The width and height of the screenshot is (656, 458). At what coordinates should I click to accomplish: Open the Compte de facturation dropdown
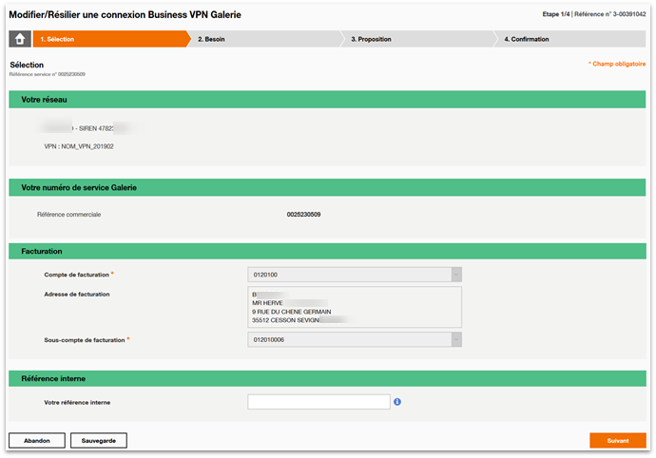click(355, 275)
